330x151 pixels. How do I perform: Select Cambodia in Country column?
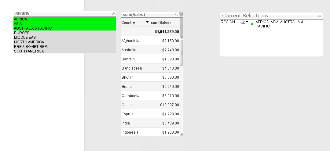136,95
